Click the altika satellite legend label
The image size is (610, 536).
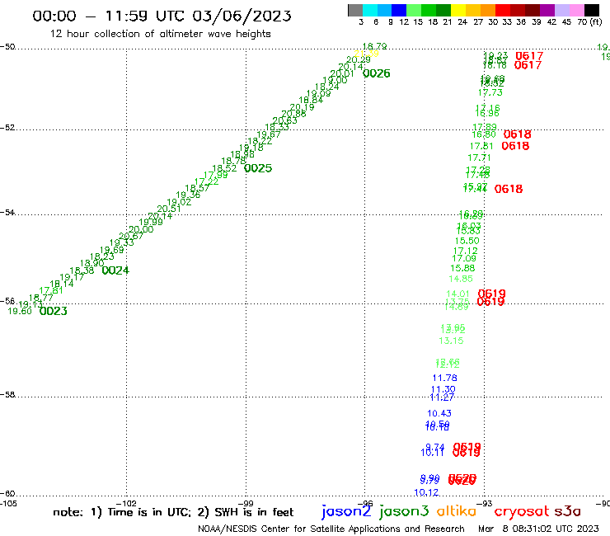pyautogui.click(x=457, y=510)
